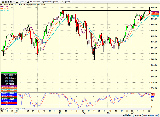Click the purple MA(5,C)w row in data window
This screenshot has height=117, width=160.
9,86
